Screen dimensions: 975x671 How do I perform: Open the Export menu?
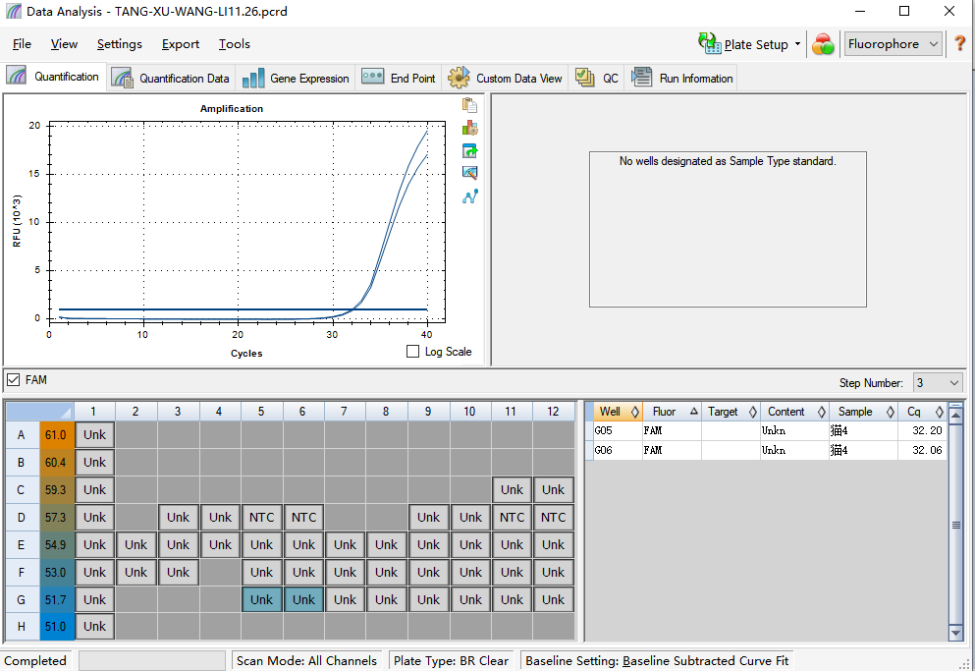click(x=181, y=44)
